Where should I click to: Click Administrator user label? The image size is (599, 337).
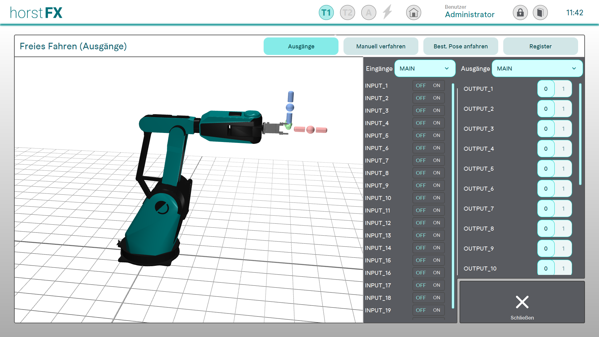470,14
